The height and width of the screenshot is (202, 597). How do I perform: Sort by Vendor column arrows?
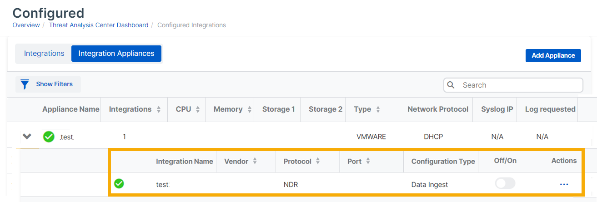pos(255,161)
